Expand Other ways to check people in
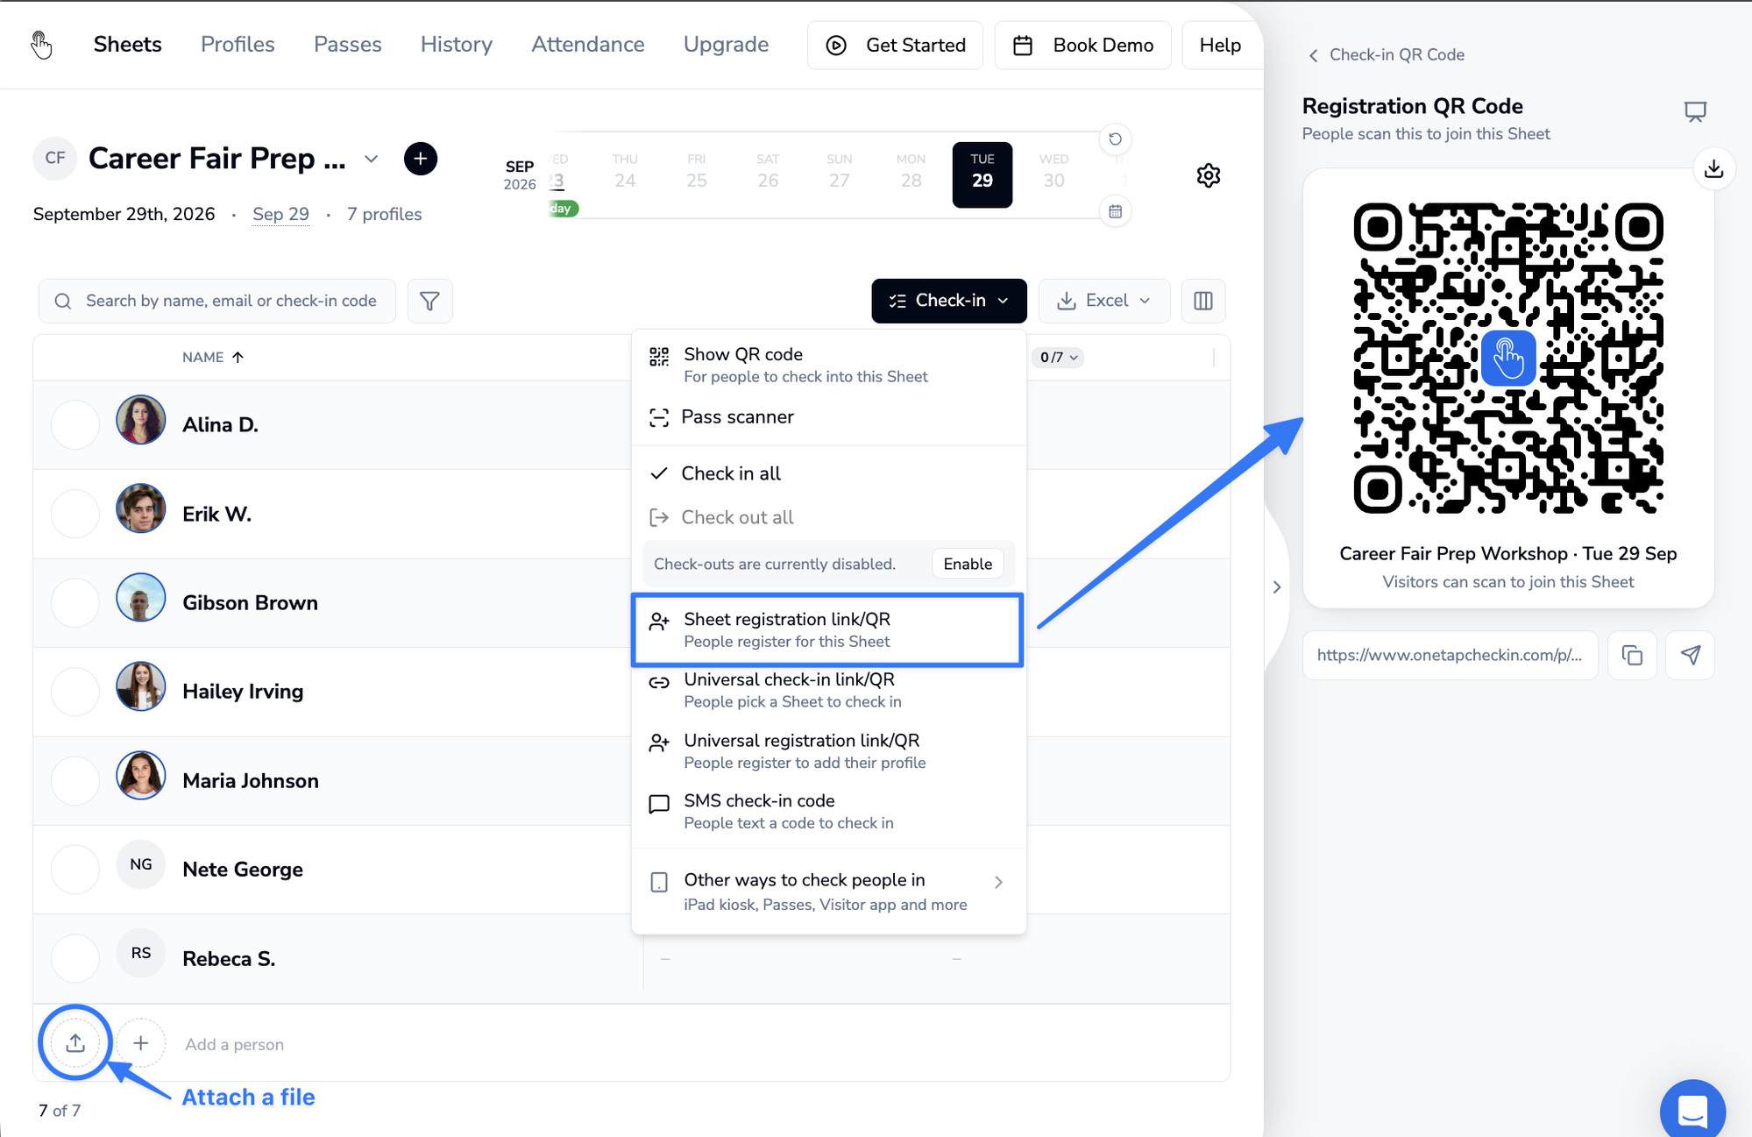The height and width of the screenshot is (1137, 1752). pos(828,892)
